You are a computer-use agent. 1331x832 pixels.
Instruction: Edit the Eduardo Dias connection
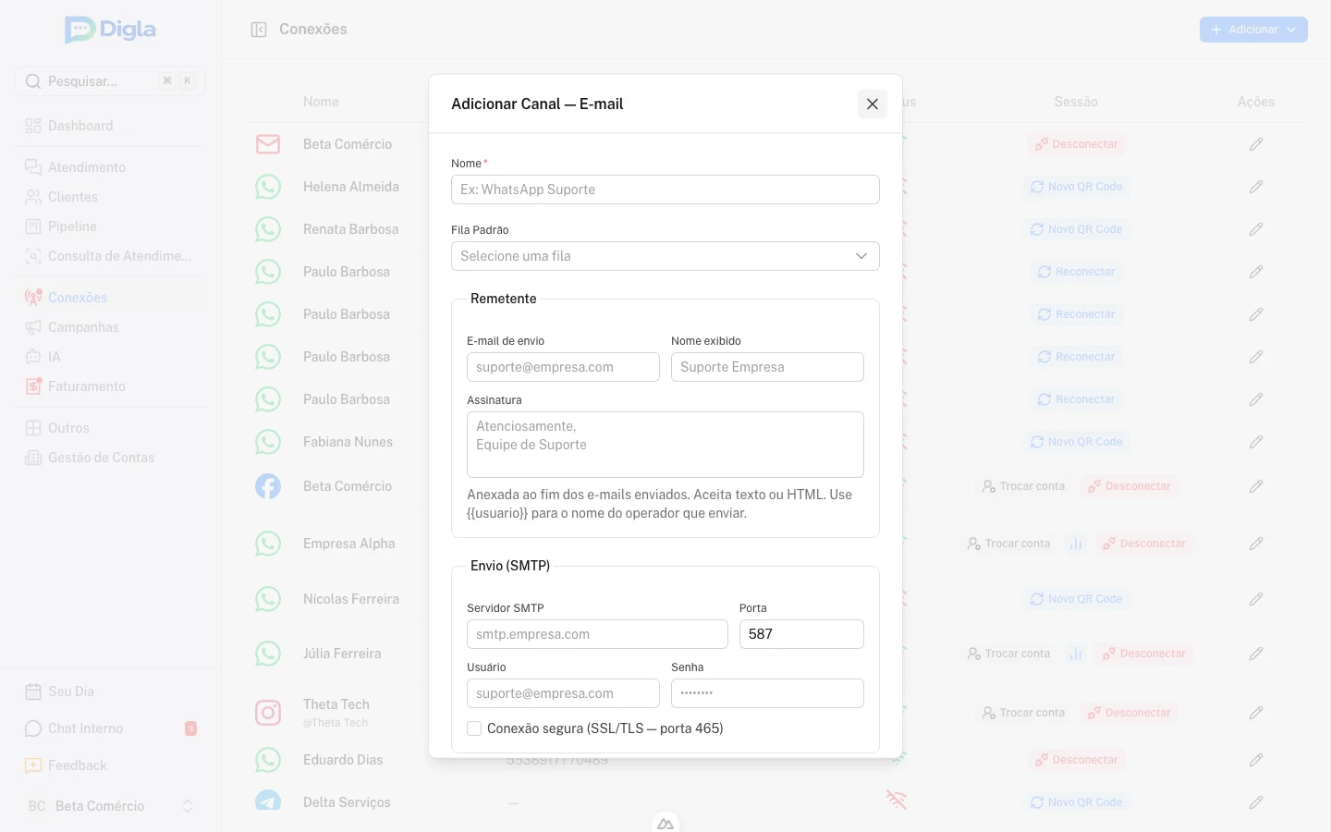[x=1256, y=760]
